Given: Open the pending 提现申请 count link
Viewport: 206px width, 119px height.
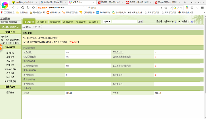Looking at the screenshot, I should click(x=176, y=21).
